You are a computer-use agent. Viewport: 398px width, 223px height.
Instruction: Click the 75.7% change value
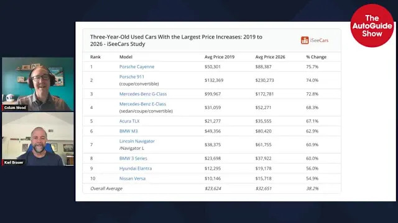[x=312, y=67]
